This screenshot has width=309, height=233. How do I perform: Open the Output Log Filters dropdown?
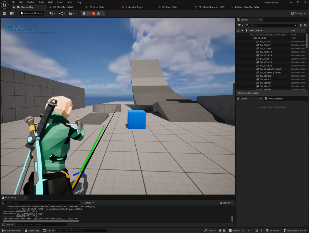pos(88,203)
